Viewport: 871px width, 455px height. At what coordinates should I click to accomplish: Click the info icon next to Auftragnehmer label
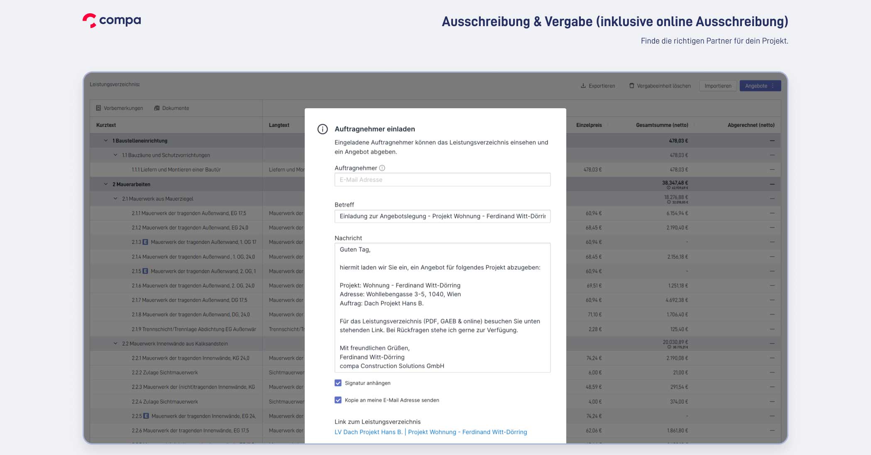[x=382, y=168]
